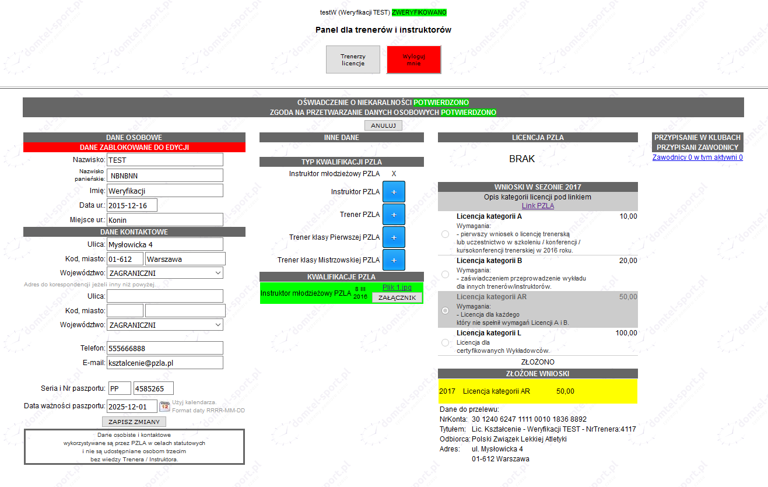Open the first Województwo dropdown

165,273
